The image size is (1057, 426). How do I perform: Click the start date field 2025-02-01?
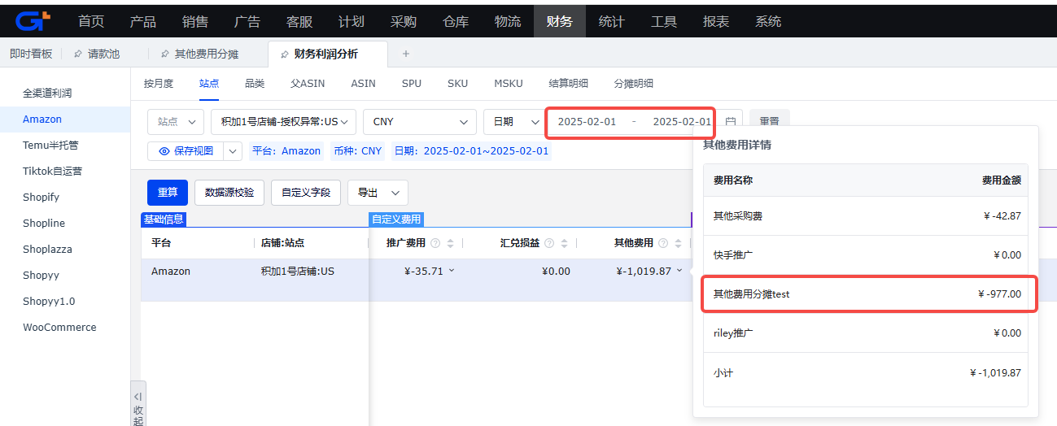(x=587, y=121)
